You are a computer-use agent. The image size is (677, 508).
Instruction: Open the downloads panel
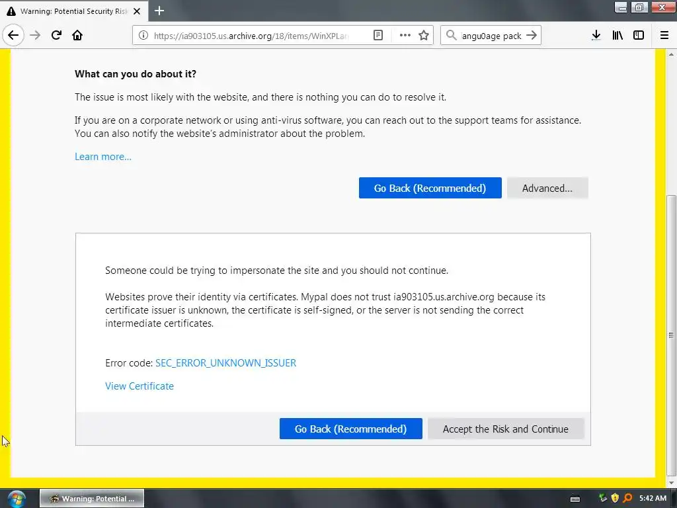[x=596, y=36]
